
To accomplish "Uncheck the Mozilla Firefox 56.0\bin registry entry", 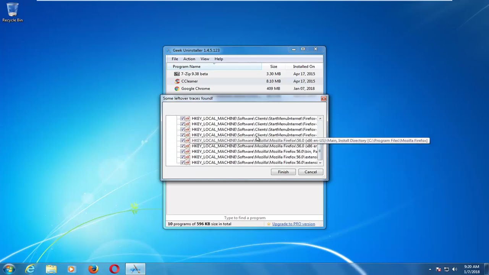I will point(182,151).
